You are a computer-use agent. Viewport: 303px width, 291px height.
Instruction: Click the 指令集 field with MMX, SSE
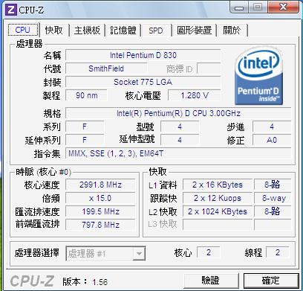tap(178, 153)
